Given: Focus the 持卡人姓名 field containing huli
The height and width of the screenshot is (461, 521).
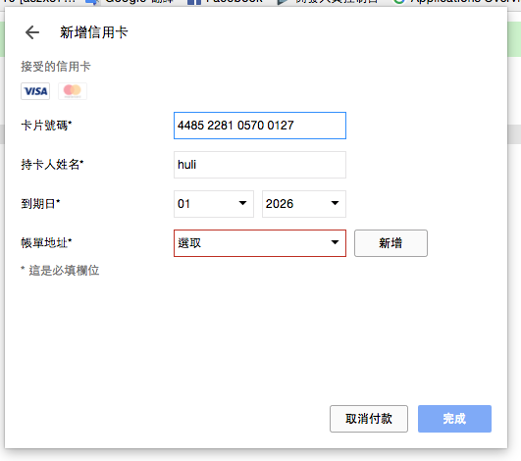Looking at the screenshot, I should [x=260, y=165].
